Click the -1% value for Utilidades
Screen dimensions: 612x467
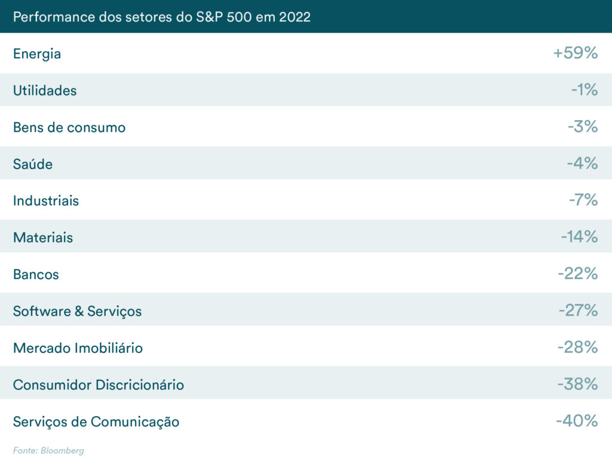pos(584,90)
